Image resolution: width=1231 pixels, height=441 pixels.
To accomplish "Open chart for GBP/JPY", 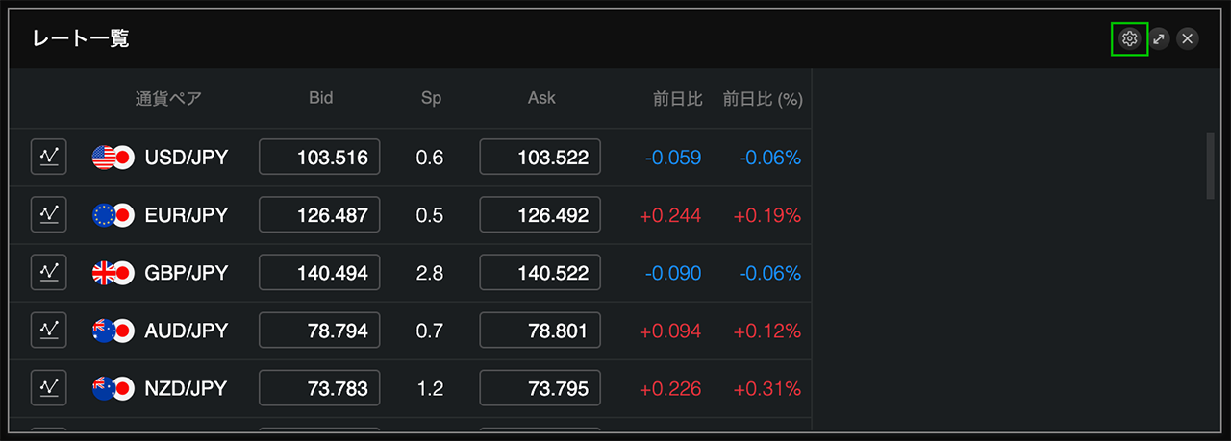I will click(x=49, y=273).
